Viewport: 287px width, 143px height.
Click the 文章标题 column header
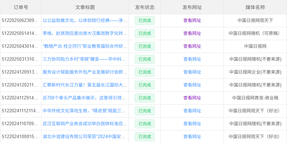click(x=85, y=7)
